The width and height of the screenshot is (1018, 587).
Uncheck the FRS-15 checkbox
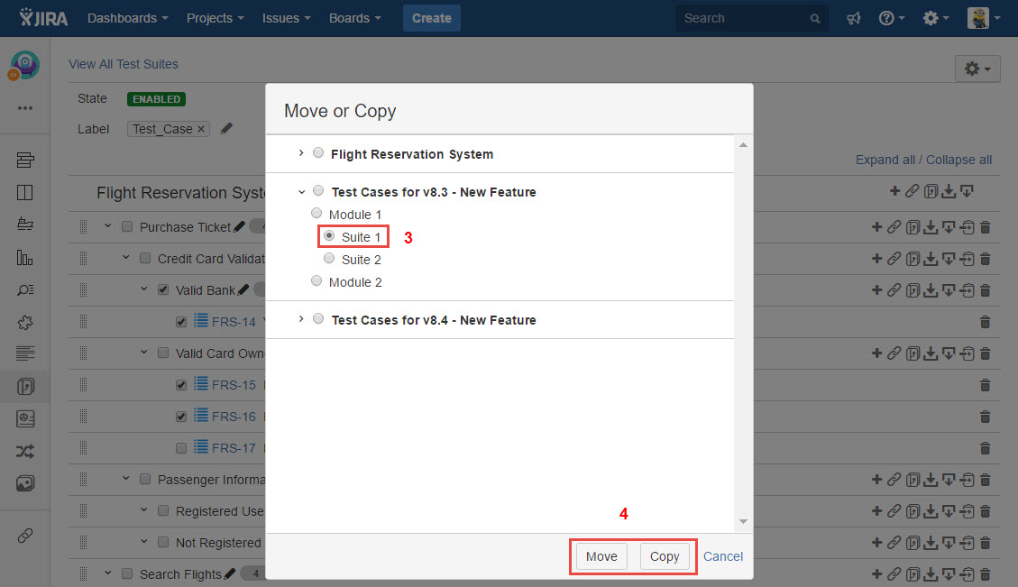pos(181,385)
